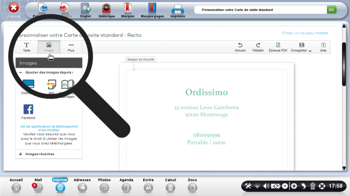Click the vertical scrollbar thumb

344,64
